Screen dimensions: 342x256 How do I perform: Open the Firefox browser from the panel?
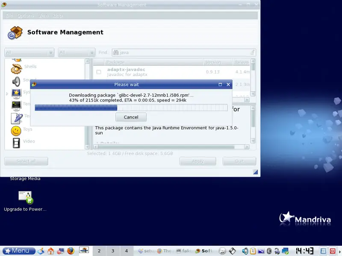click(x=71, y=251)
